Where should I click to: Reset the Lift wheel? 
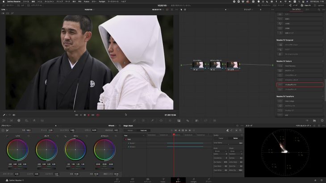coord(29,136)
